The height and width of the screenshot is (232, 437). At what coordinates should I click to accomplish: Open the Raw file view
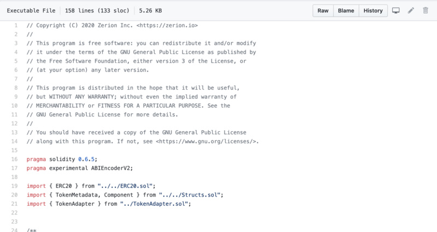click(323, 10)
